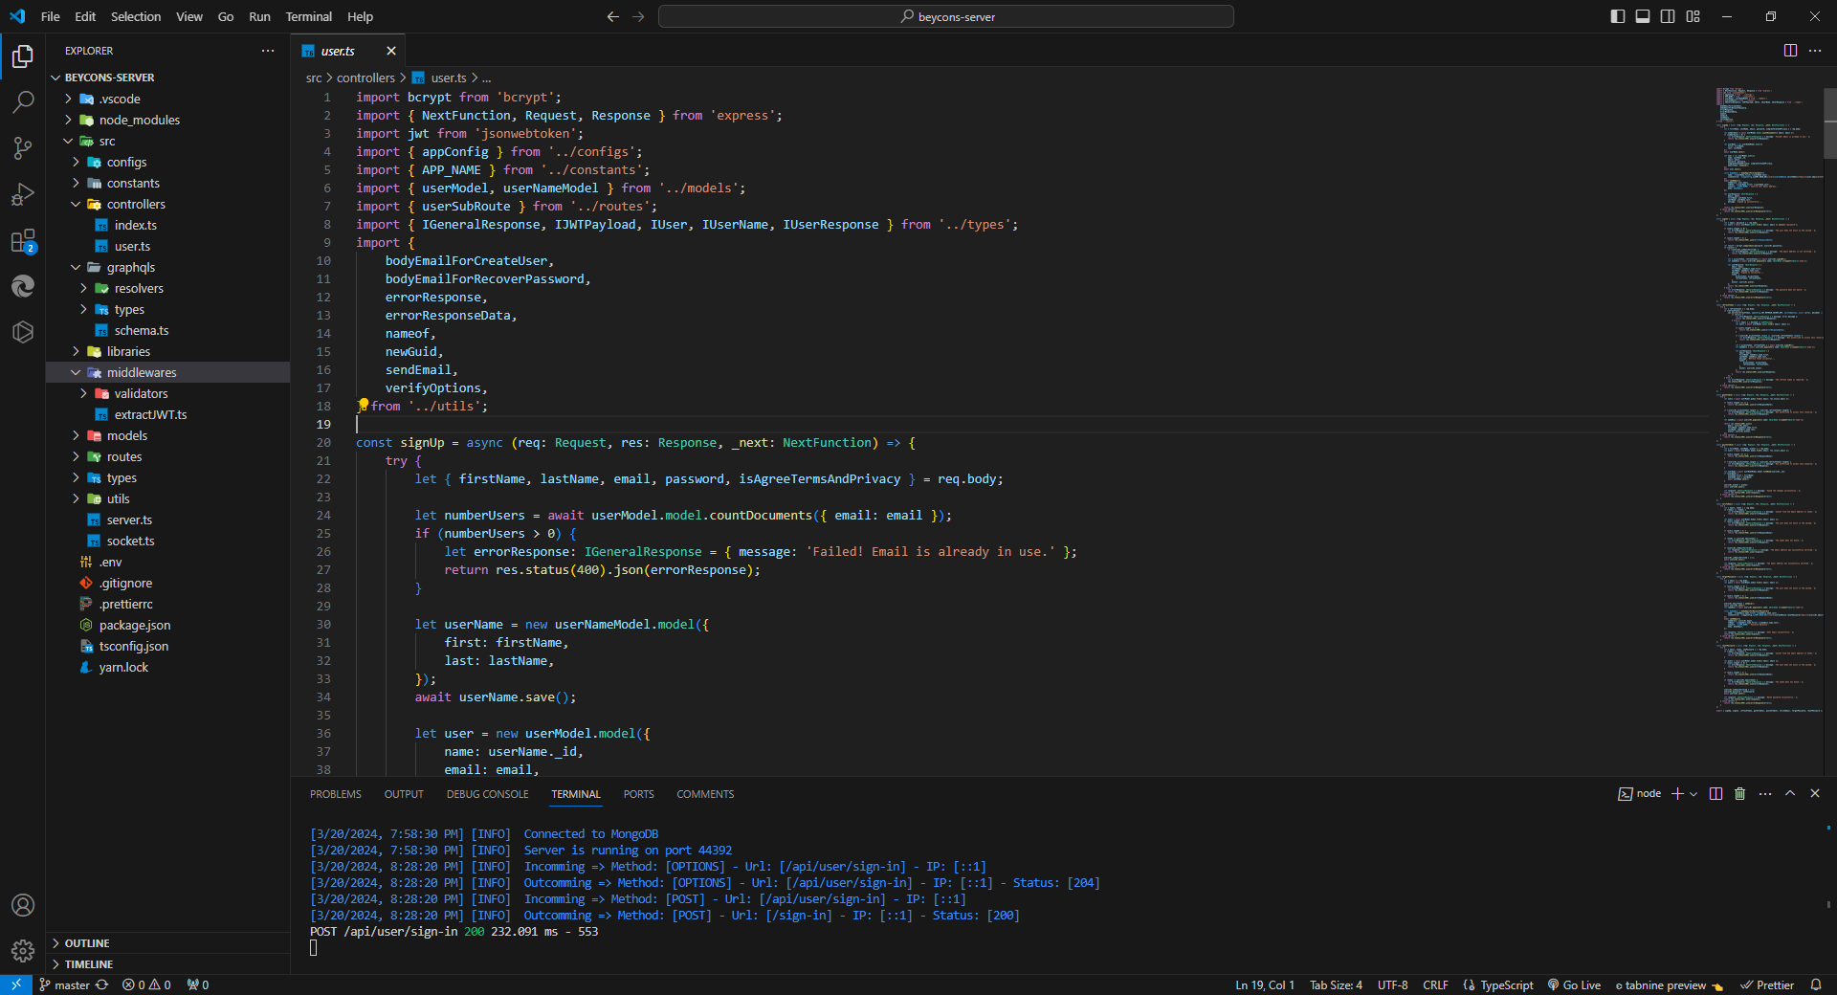The image size is (1837, 995).
Task: Click the code minimap
Action: [1768, 400]
